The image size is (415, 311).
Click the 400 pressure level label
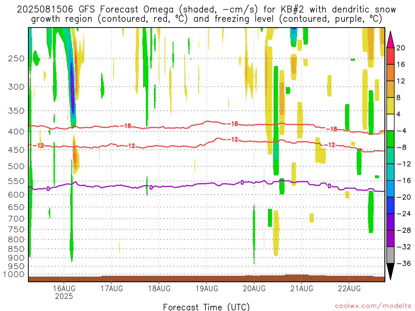16,132
